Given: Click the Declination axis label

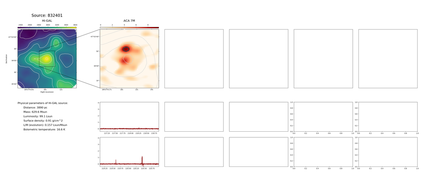Looking at the screenshot, I should 6,59.
